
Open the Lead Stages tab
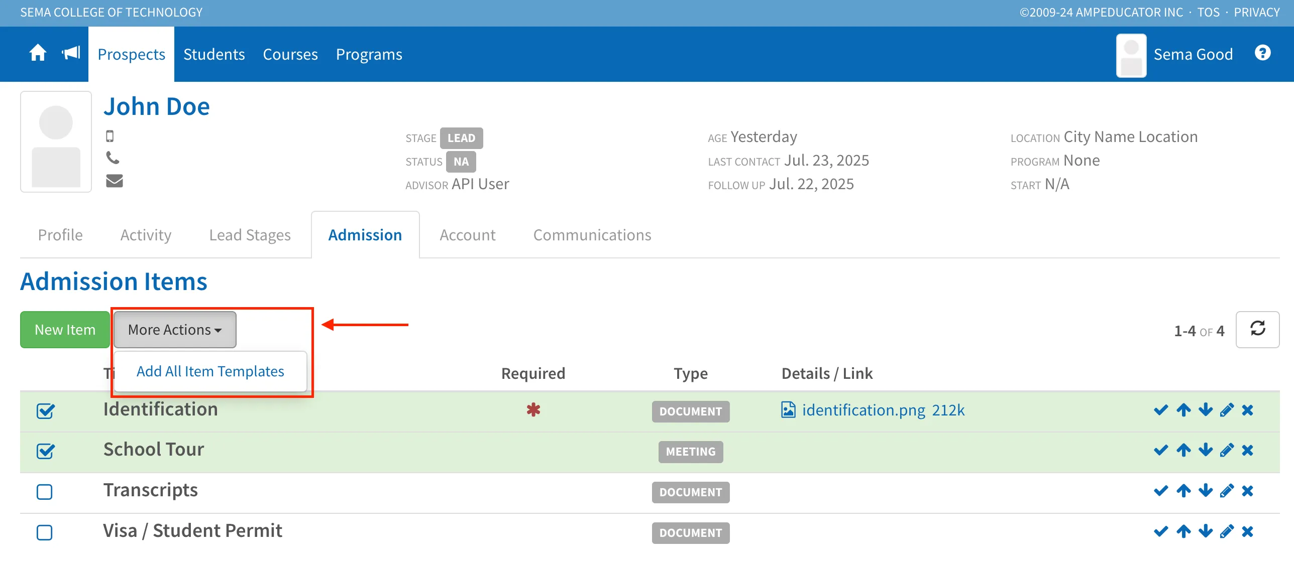tap(250, 235)
